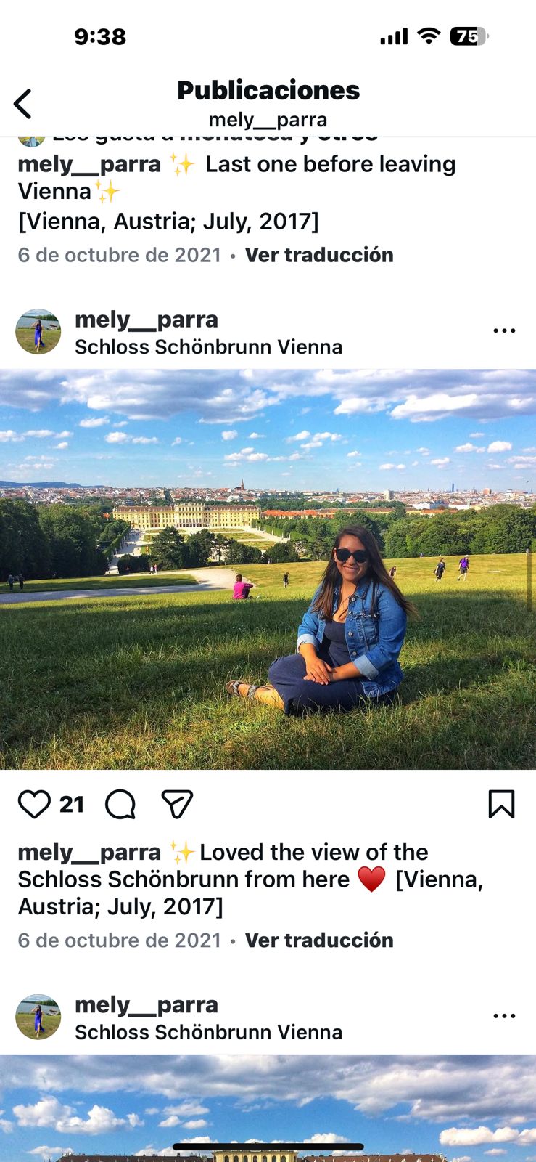Translate the 'Last one before leaving' caption

point(319,255)
